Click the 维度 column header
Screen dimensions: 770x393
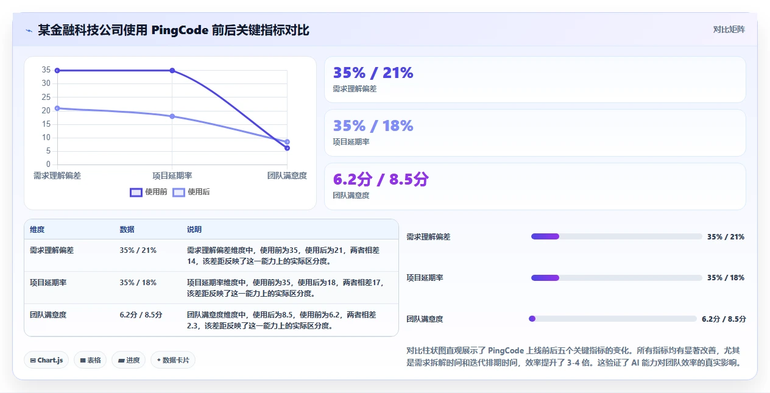(37, 230)
